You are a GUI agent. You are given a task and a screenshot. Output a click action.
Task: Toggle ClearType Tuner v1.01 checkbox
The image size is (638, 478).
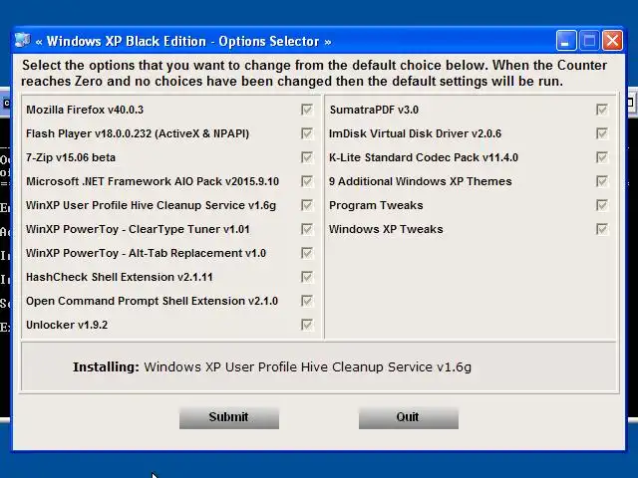tap(307, 229)
